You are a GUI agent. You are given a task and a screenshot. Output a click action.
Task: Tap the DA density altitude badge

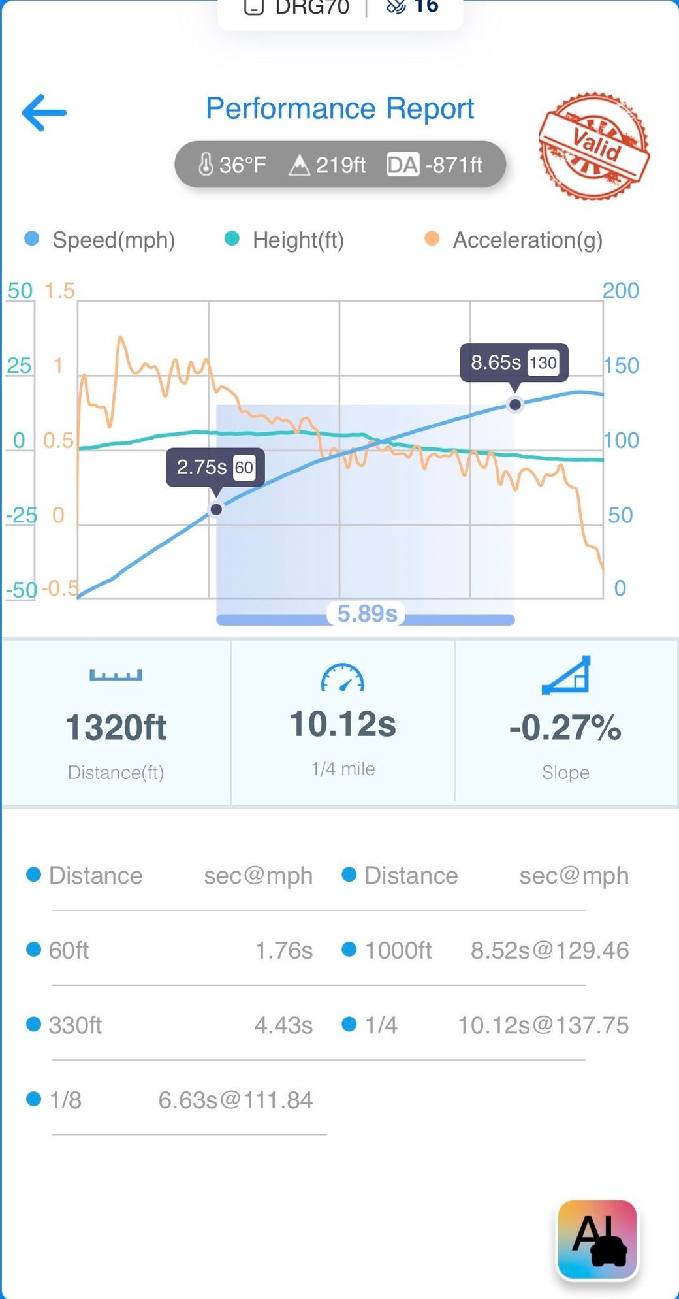(402, 165)
